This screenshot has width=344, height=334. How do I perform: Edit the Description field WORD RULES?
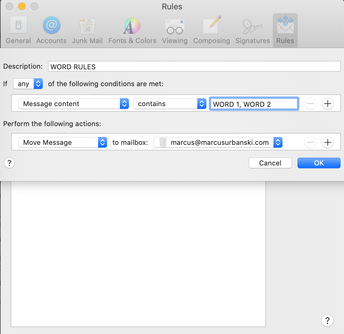[194, 66]
